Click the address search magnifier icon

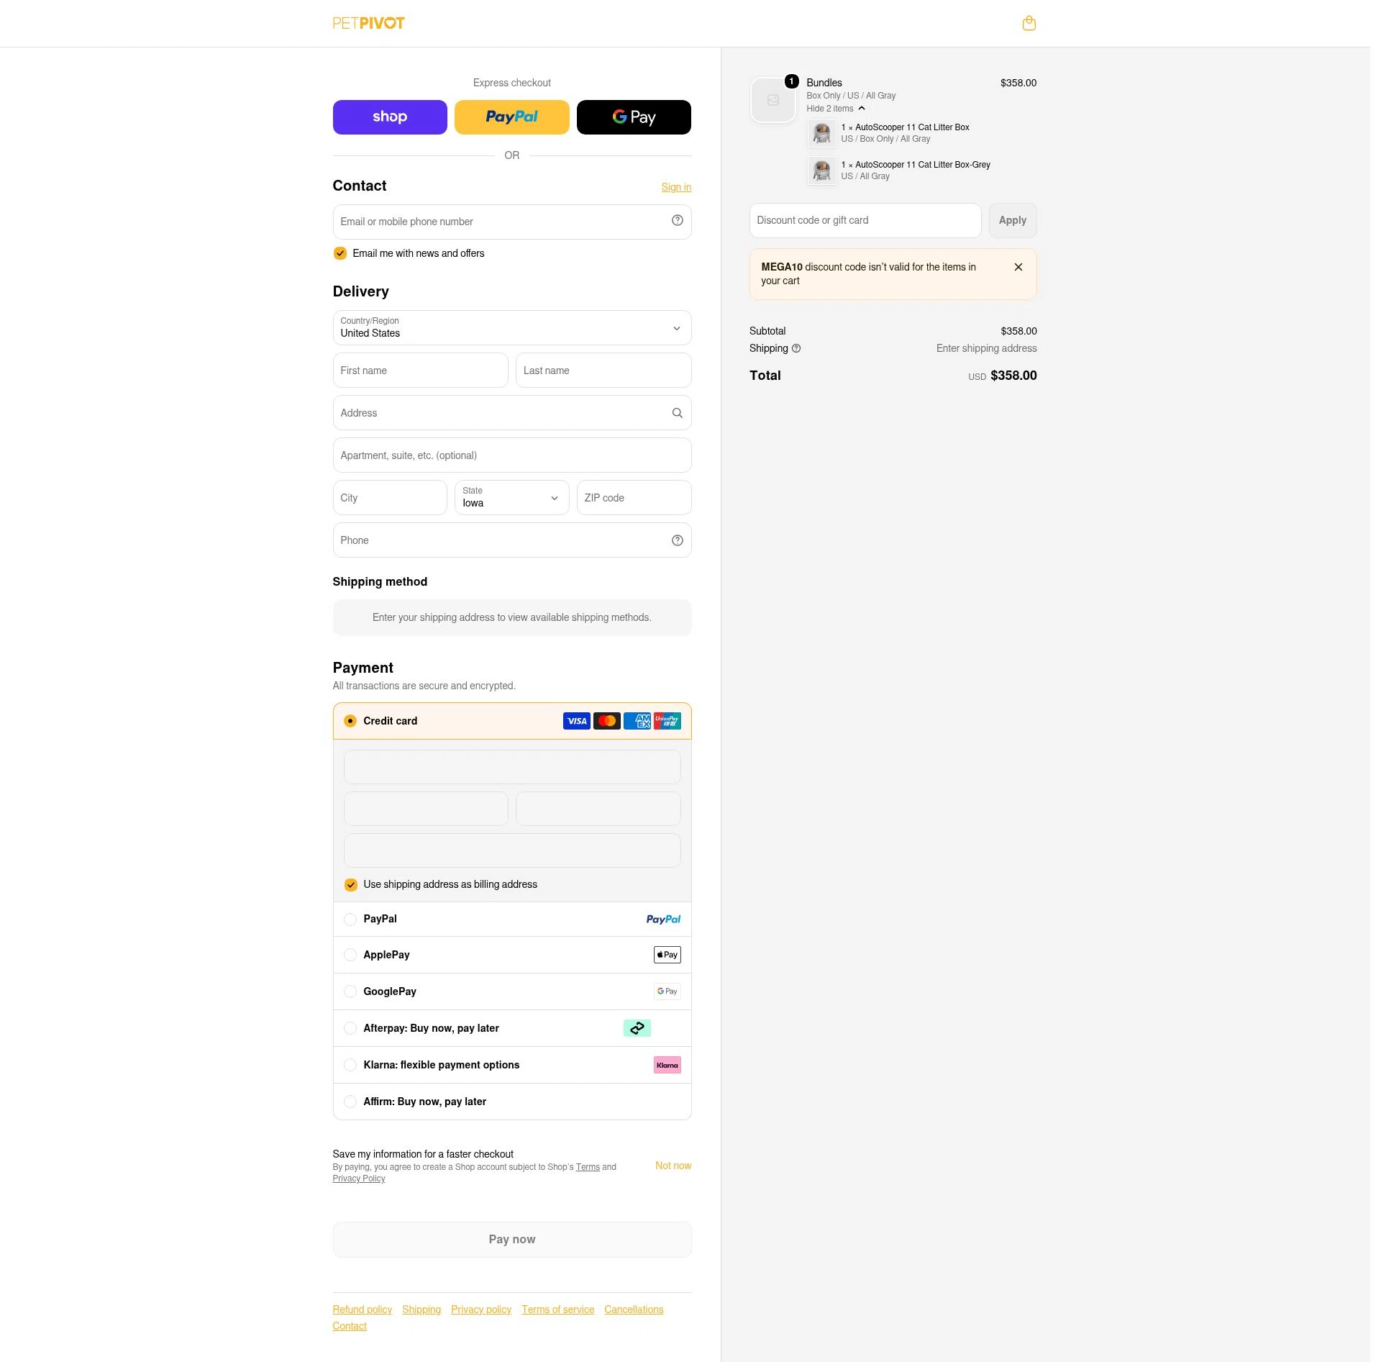(677, 413)
